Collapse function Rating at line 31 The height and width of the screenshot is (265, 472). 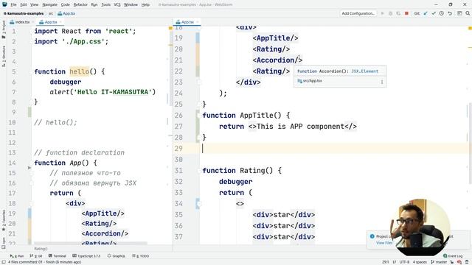pyautogui.click(x=198, y=171)
